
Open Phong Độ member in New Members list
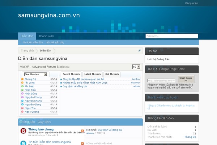click(x=30, y=79)
